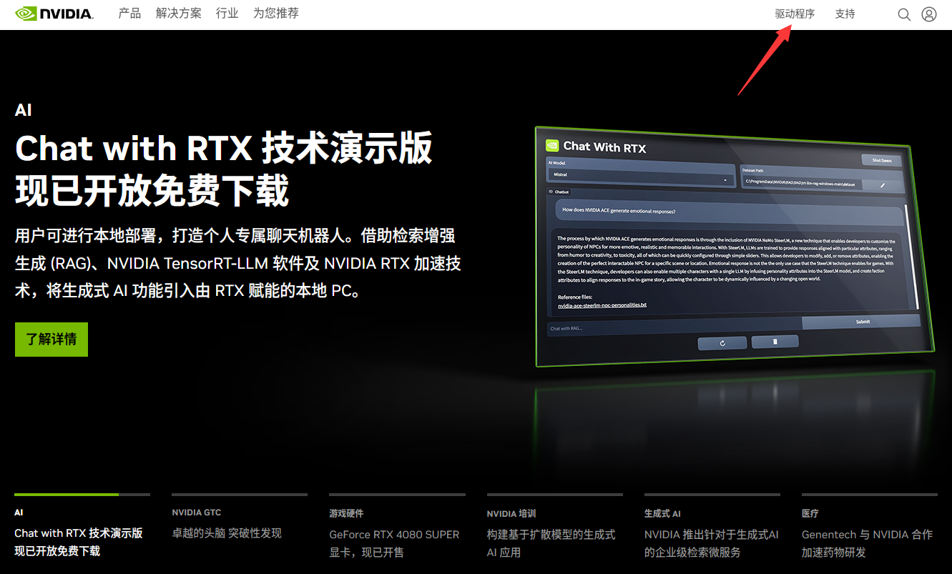The height and width of the screenshot is (574, 952).
Task: Open the search magnifier icon
Action: (x=904, y=14)
